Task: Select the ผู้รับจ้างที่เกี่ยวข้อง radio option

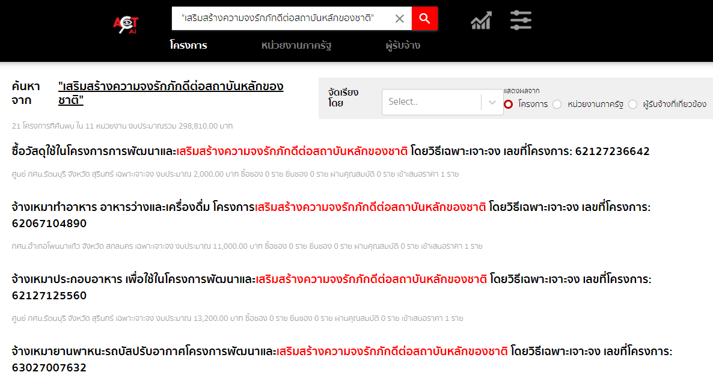Action: coord(632,104)
